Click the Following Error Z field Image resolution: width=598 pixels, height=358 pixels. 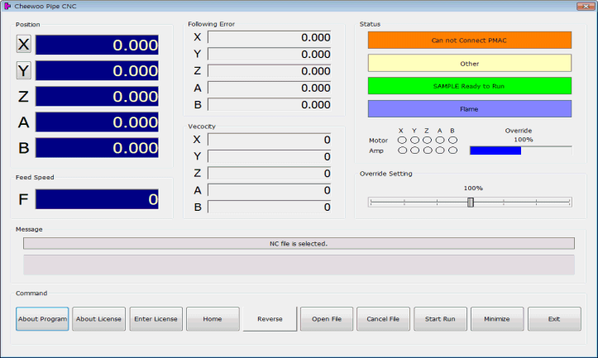point(270,71)
